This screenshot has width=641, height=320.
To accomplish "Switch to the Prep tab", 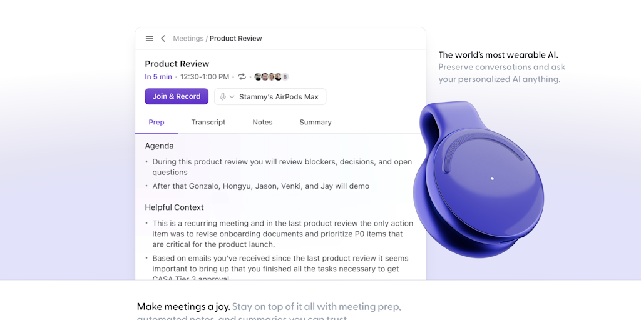I will pos(156,122).
